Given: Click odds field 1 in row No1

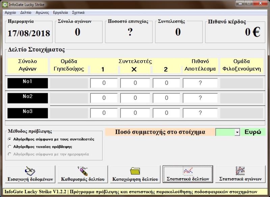Looking at the screenshot, I should [104, 83].
